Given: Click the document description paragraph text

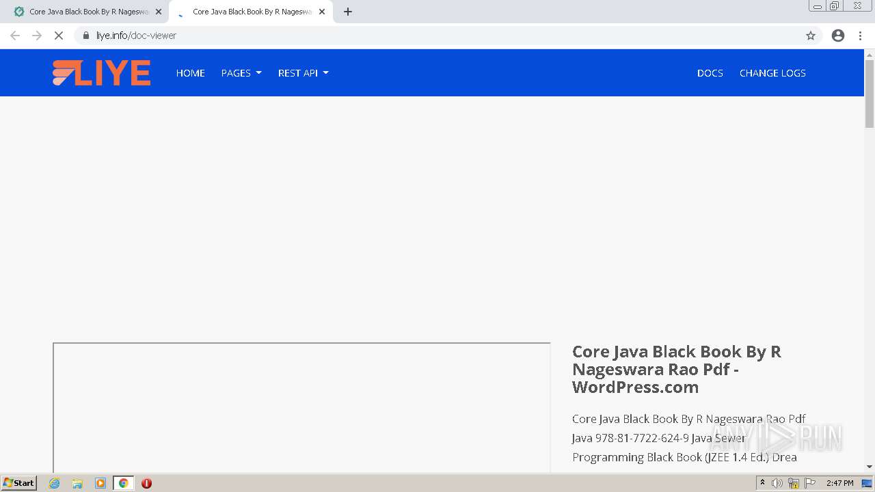Looking at the screenshot, I should tap(689, 438).
